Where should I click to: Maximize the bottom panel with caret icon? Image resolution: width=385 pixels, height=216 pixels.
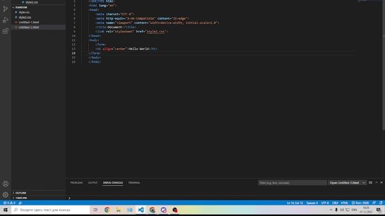377,182
